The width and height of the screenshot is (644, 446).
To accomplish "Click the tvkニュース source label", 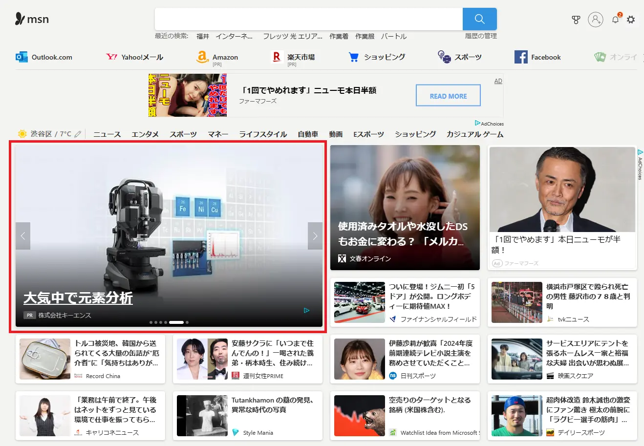I will [x=574, y=319].
